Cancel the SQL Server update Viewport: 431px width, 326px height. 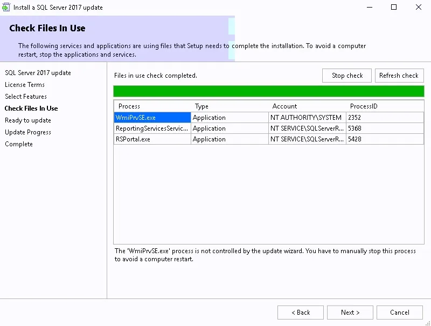click(x=399, y=313)
